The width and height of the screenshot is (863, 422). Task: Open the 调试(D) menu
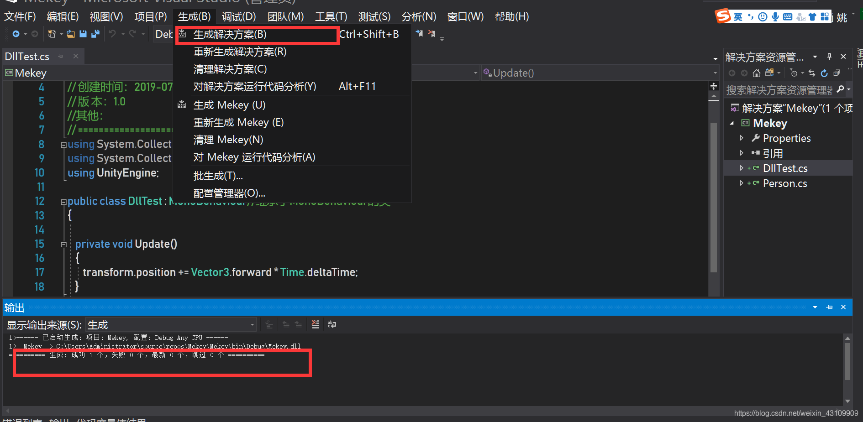239,17
